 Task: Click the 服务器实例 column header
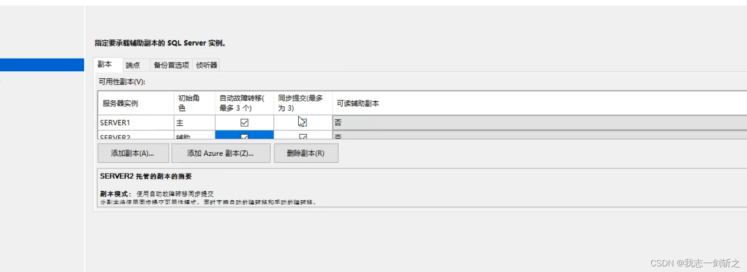pyautogui.click(x=136, y=103)
